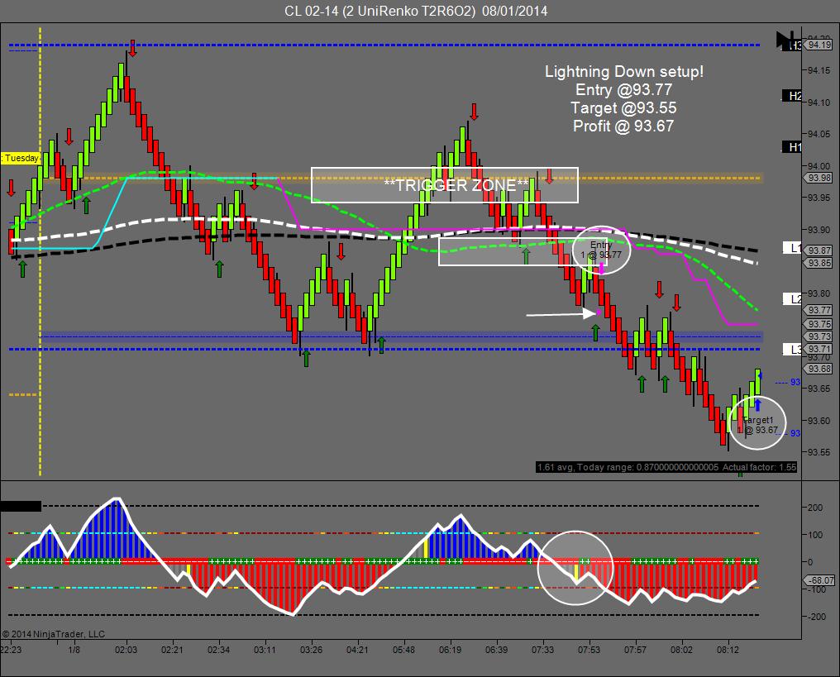The image size is (840, 677).
Task: Select the **TRIGGER ZONE** label
Action: 456,185
